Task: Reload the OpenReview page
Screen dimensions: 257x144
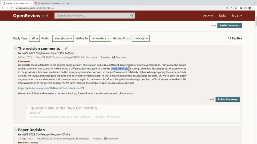Action: click(11, 8)
